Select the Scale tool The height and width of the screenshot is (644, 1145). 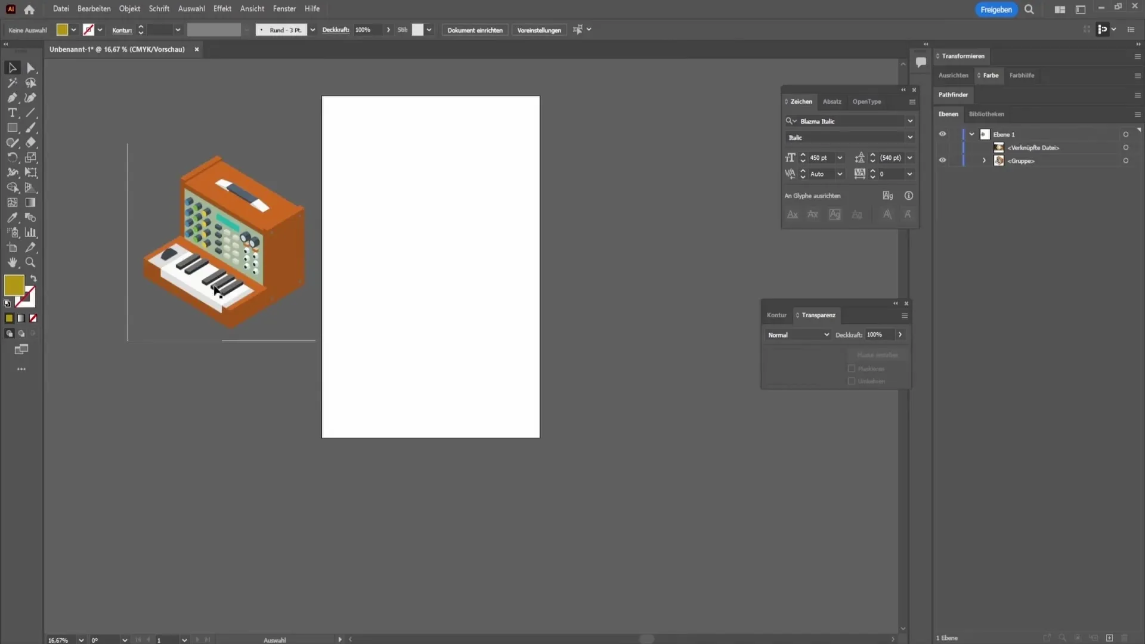pos(31,157)
